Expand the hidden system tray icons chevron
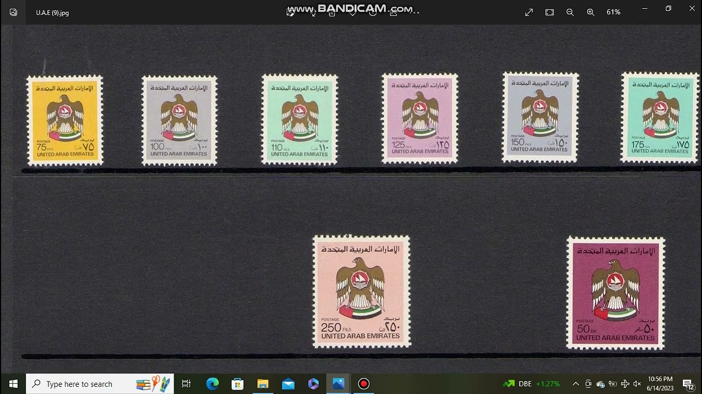Viewport: 702px width, 394px height. 575,384
